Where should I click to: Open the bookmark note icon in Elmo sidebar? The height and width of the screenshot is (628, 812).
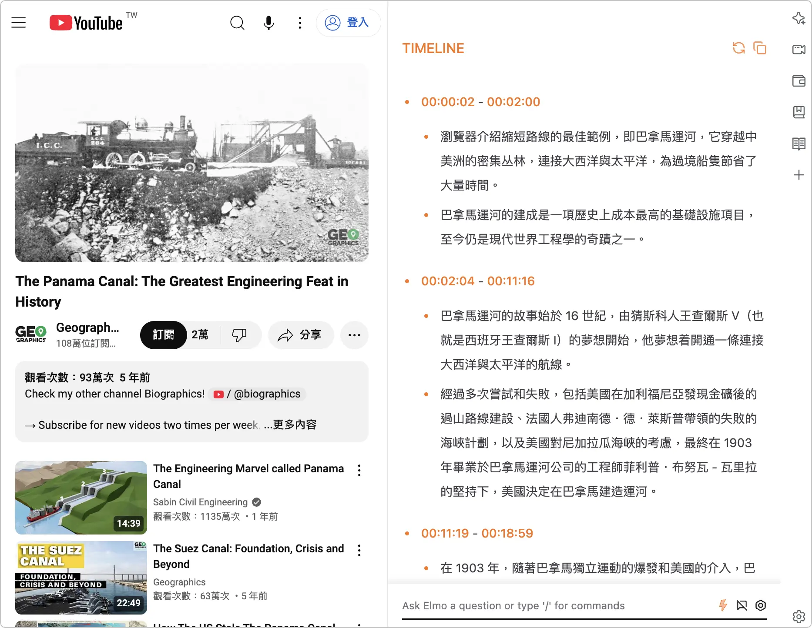coord(799,112)
